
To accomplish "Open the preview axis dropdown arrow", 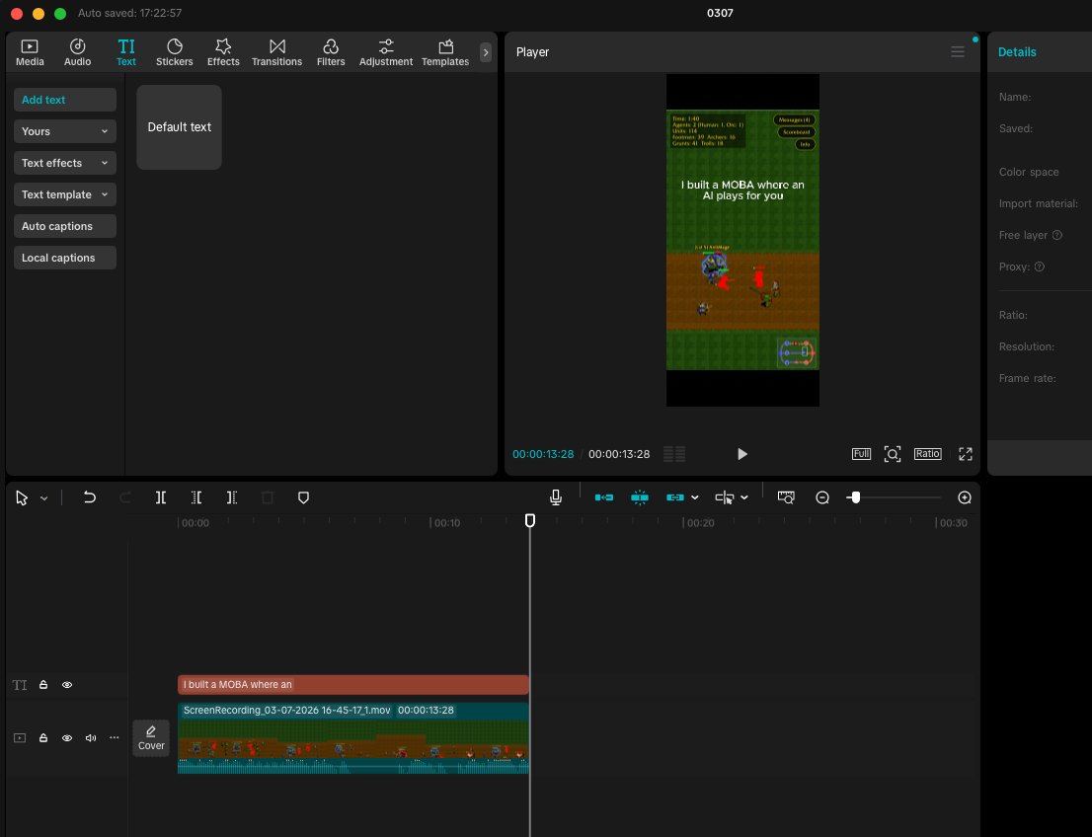I will tap(744, 497).
